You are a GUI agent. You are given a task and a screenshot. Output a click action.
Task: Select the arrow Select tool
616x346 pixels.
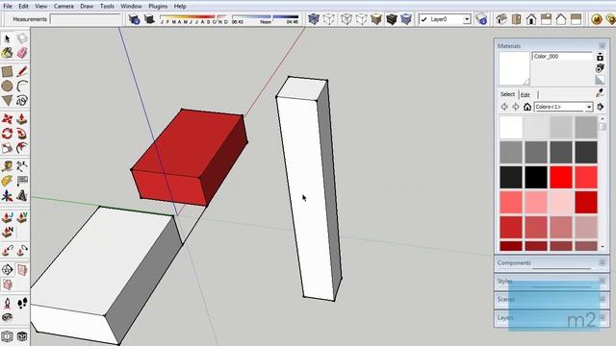(x=7, y=38)
